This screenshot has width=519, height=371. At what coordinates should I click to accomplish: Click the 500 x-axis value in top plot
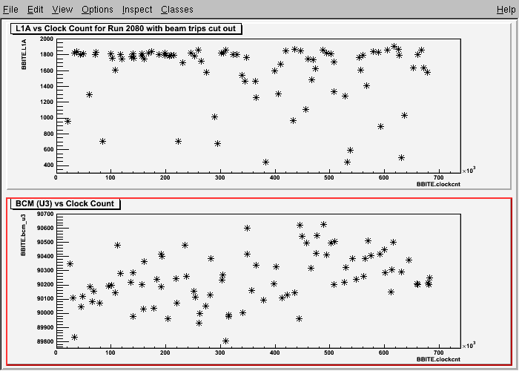pyautogui.click(x=329, y=177)
